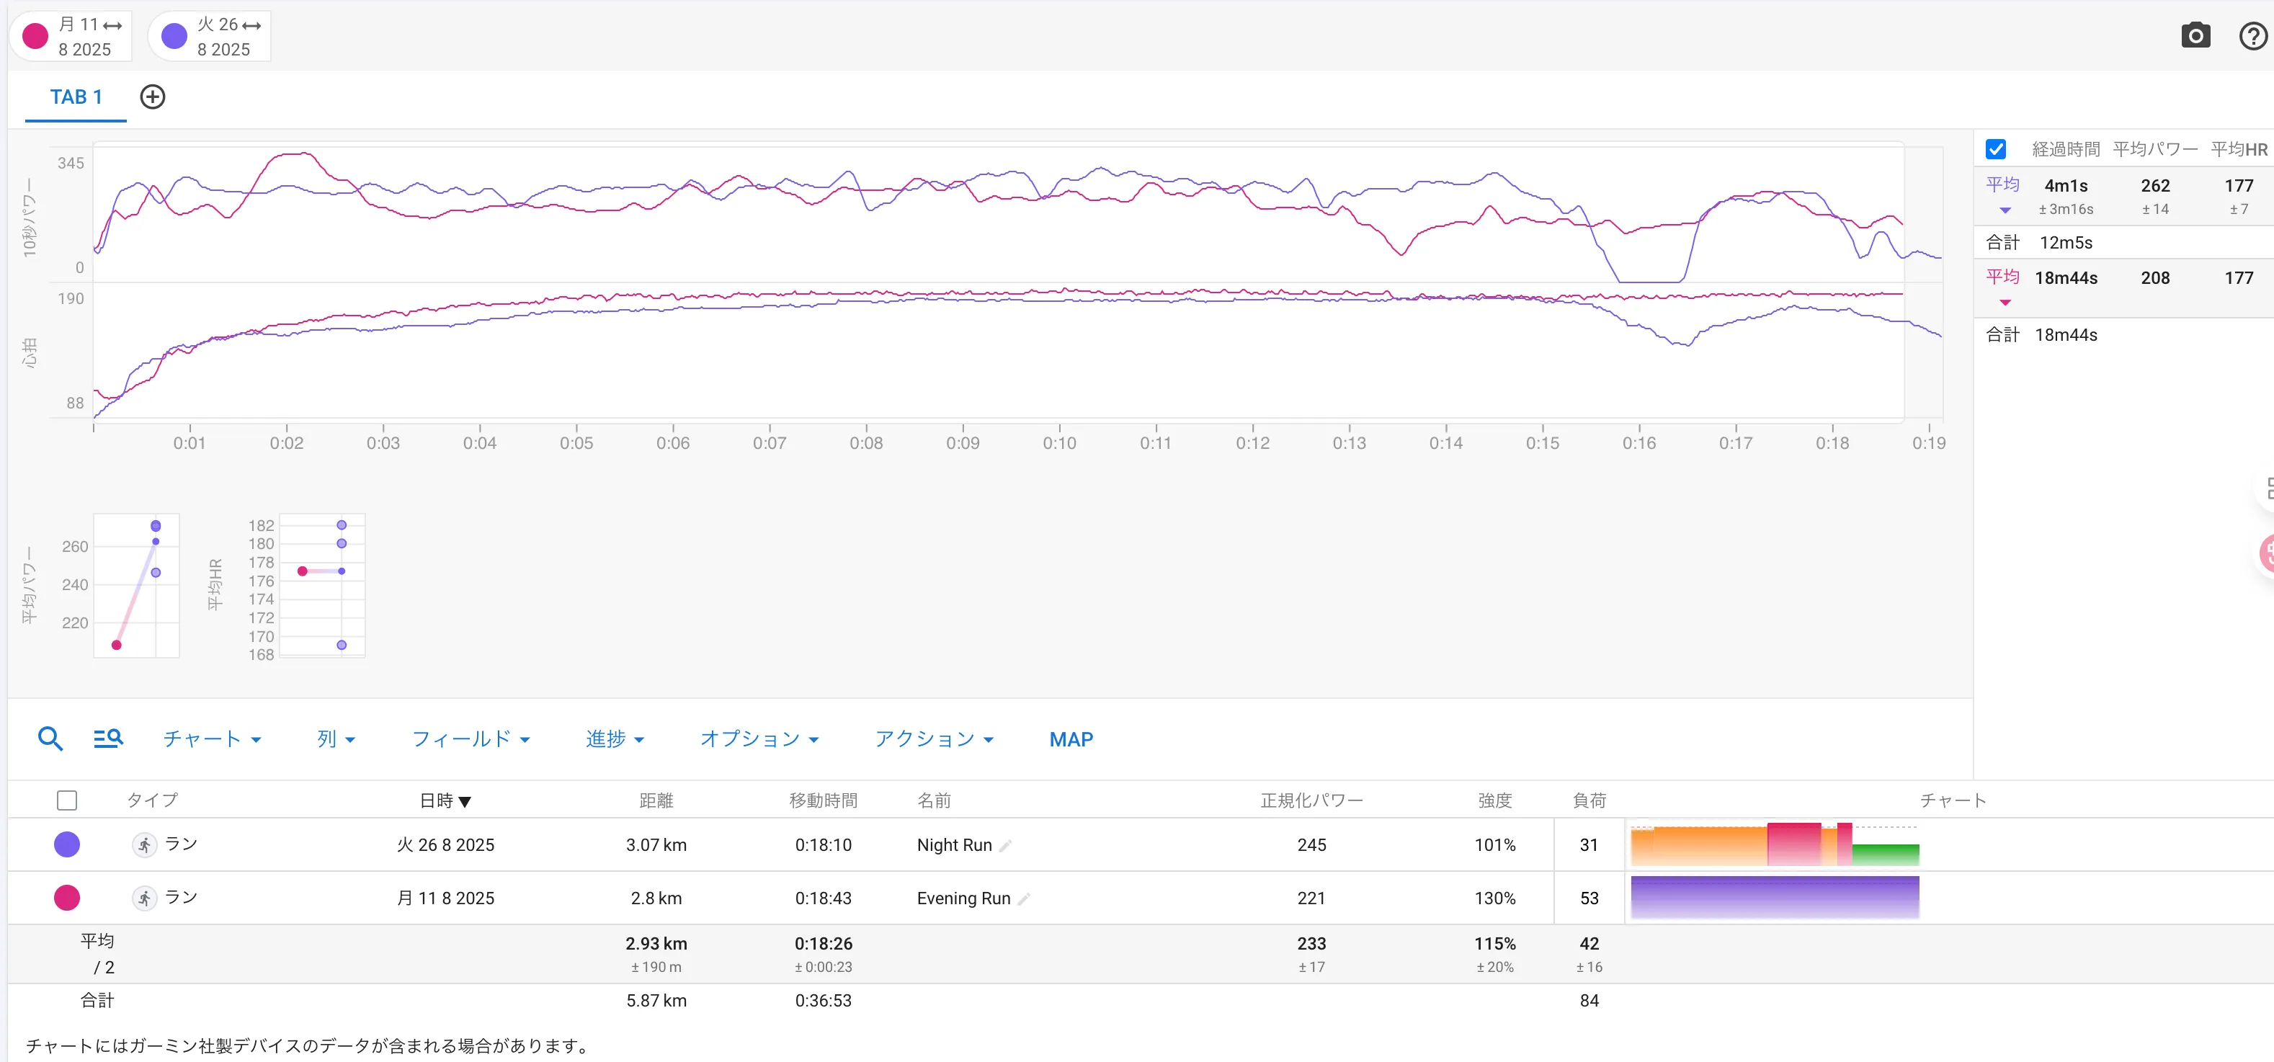Toggle the checked stats panel checkbox
The height and width of the screenshot is (1062, 2274).
pyautogui.click(x=1995, y=149)
